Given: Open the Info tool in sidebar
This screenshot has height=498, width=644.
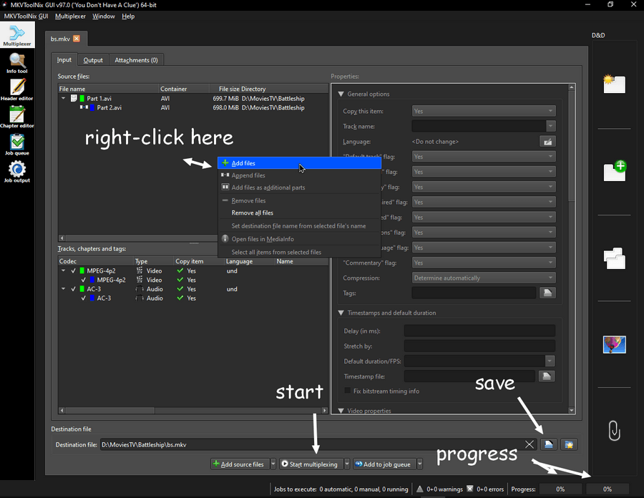Looking at the screenshot, I should [17, 63].
